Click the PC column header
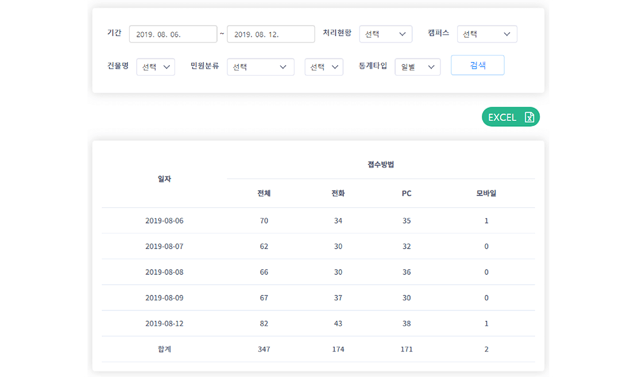The height and width of the screenshot is (377, 619). point(407,193)
